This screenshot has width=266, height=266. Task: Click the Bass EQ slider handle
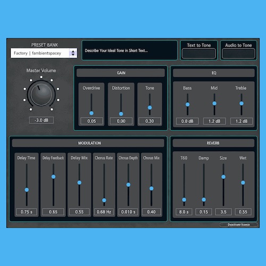click(187, 104)
